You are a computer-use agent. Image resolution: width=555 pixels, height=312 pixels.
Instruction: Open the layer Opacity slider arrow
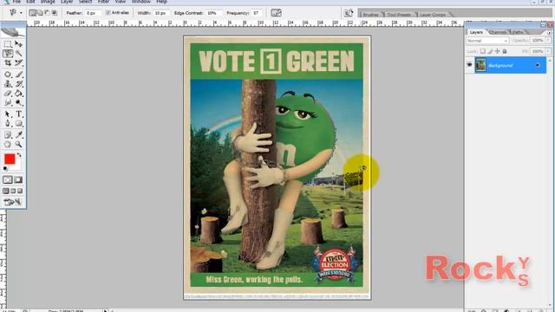tap(548, 41)
